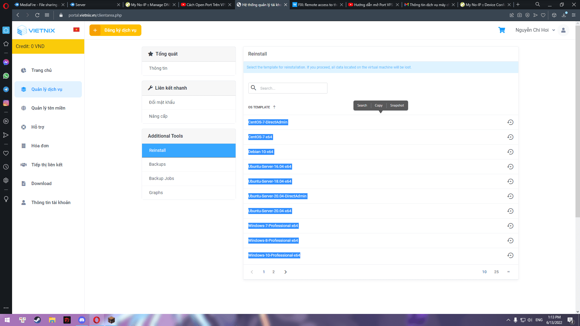Click the Đăng ký dịch vụ button

(x=115, y=30)
